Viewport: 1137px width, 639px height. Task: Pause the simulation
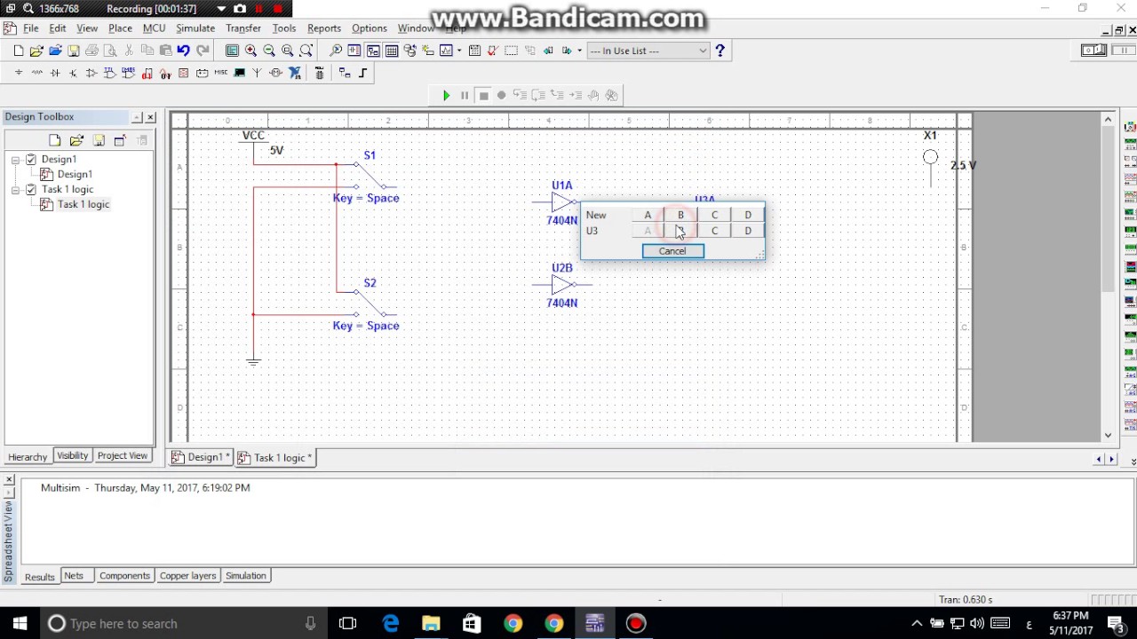465,95
